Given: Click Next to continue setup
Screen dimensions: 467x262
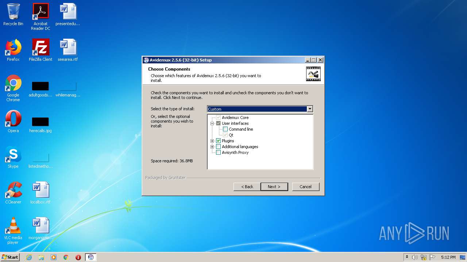Looking at the screenshot, I should click(x=274, y=187).
